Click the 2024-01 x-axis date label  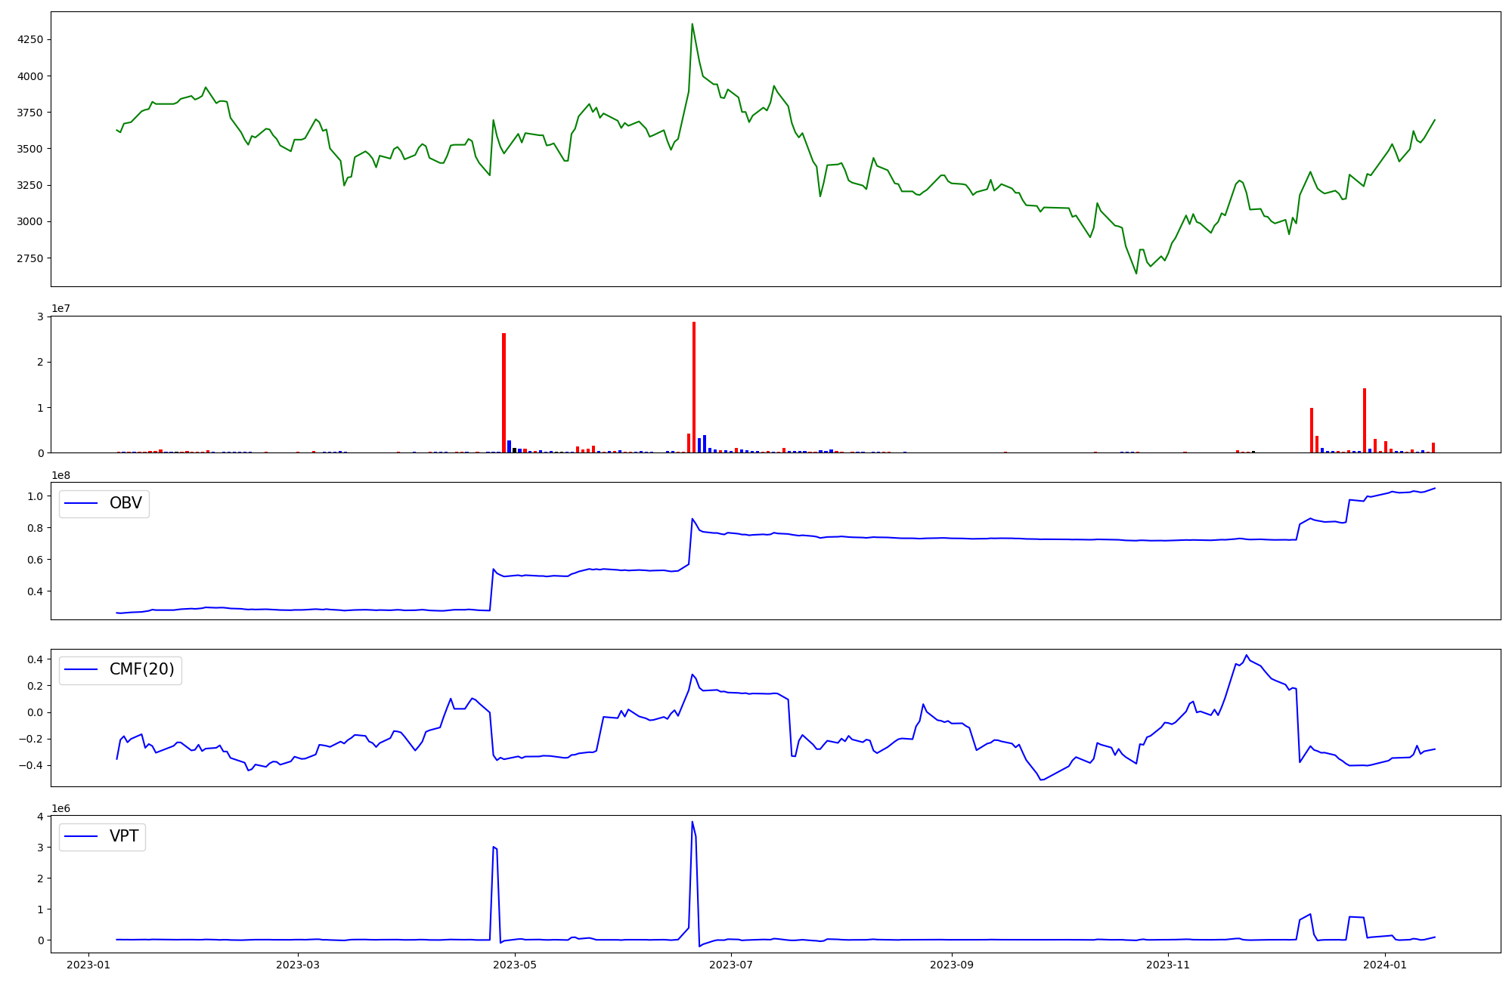(1385, 964)
